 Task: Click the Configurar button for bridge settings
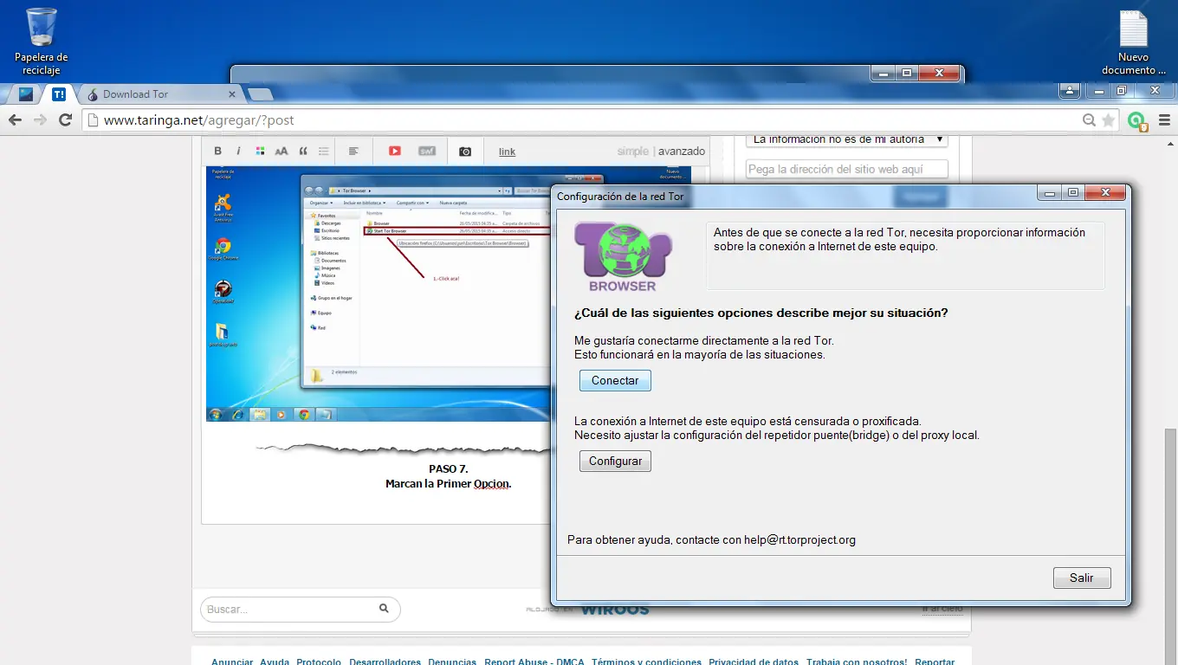(615, 462)
